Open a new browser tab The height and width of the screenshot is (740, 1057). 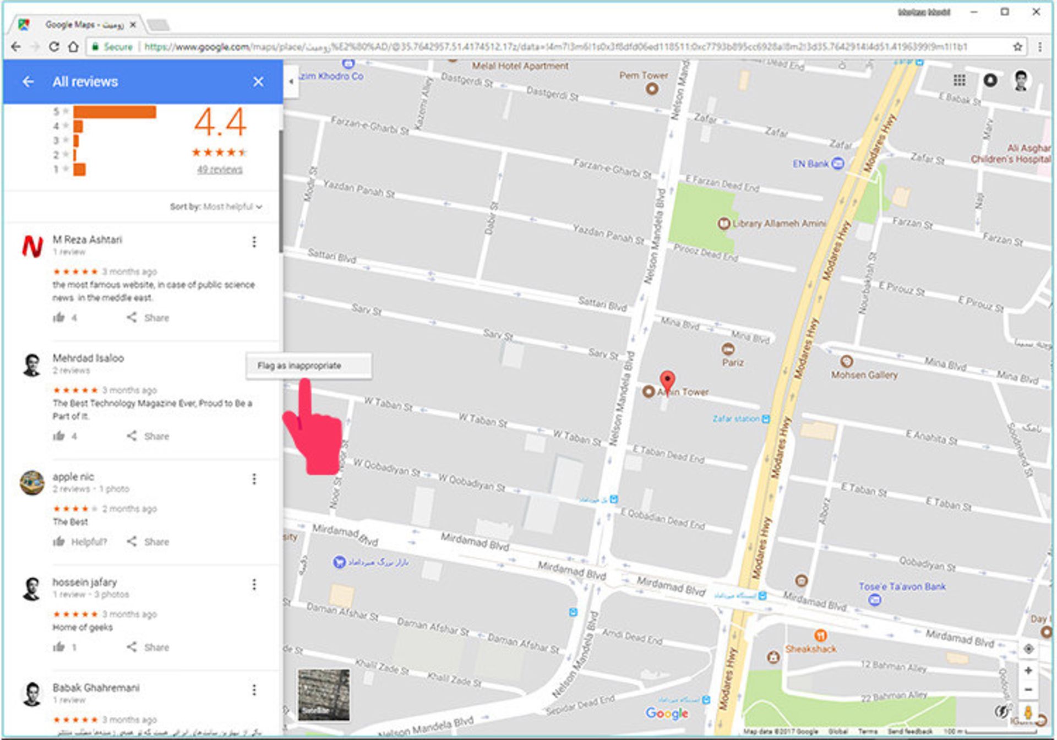tap(159, 25)
